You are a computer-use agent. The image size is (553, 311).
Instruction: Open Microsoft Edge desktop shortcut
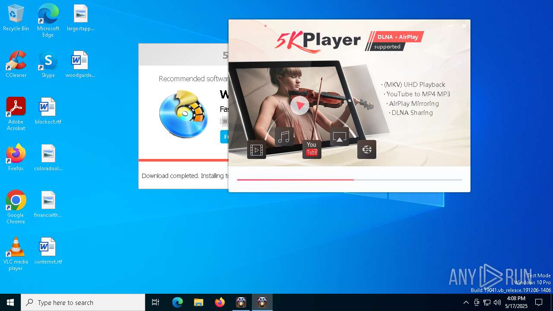tap(48, 21)
